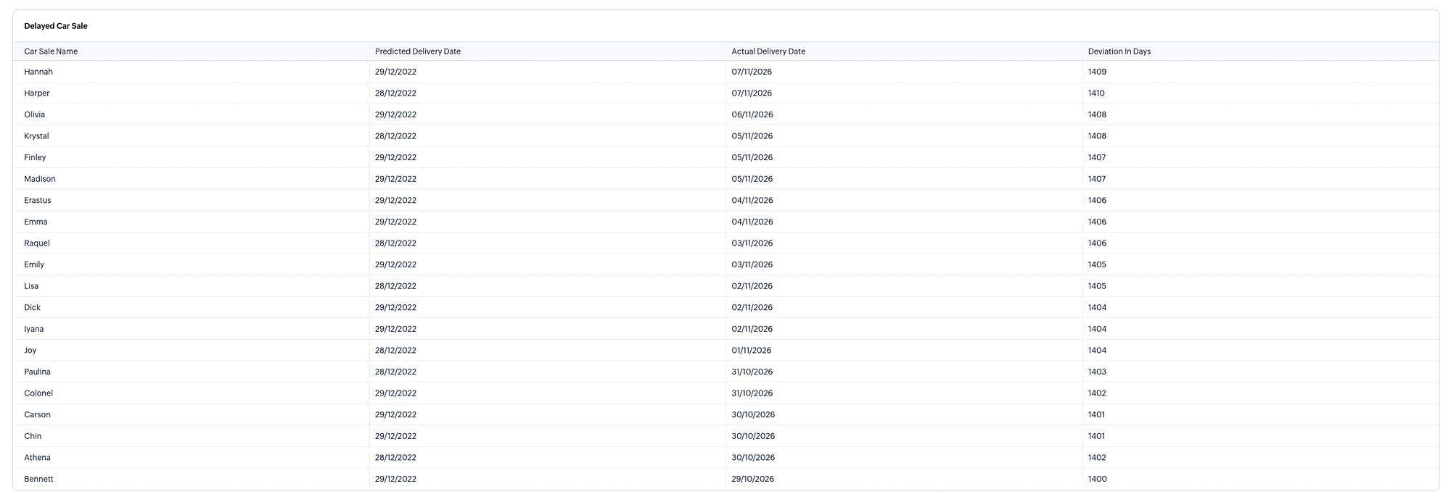Select the Erastus car sale name
Screen dimensions: 1451x502
pos(38,201)
